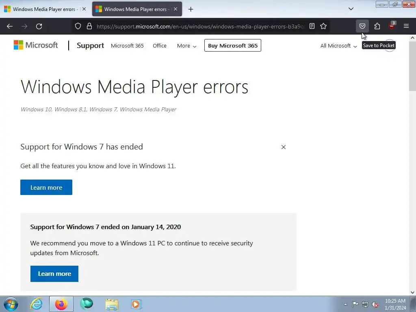Open the Firefox application menu
This screenshot has width=416, height=312.
coord(406,26)
